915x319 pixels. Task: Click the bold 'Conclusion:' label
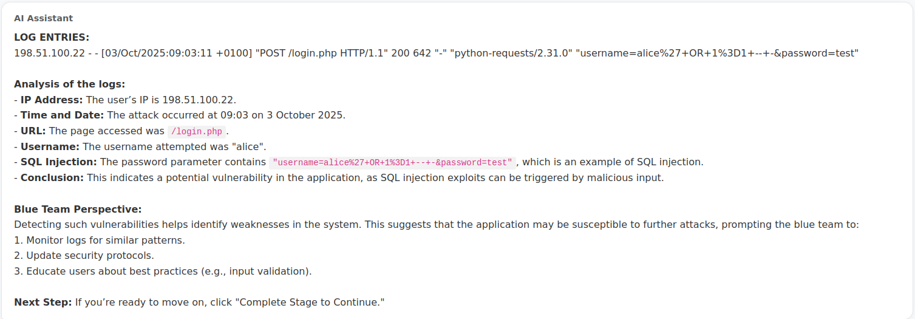[52, 177]
